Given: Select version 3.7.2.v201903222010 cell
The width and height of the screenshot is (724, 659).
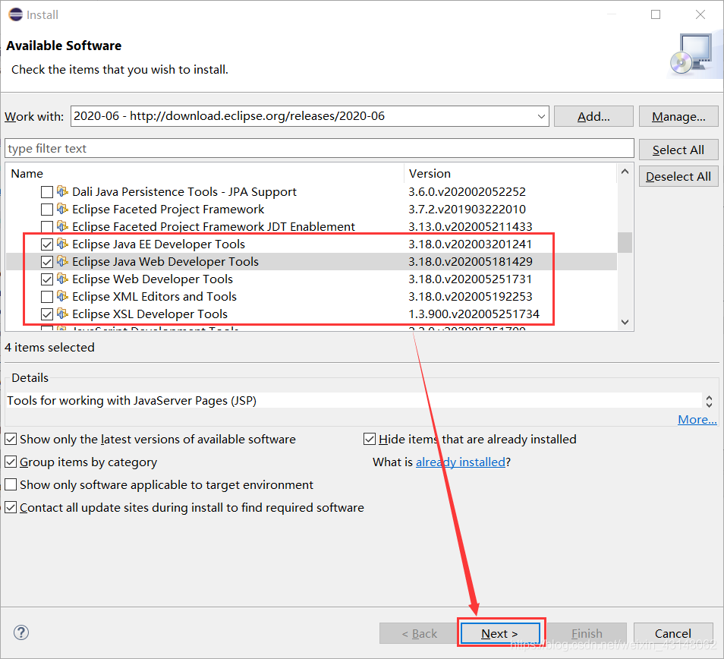Looking at the screenshot, I should point(467,209).
